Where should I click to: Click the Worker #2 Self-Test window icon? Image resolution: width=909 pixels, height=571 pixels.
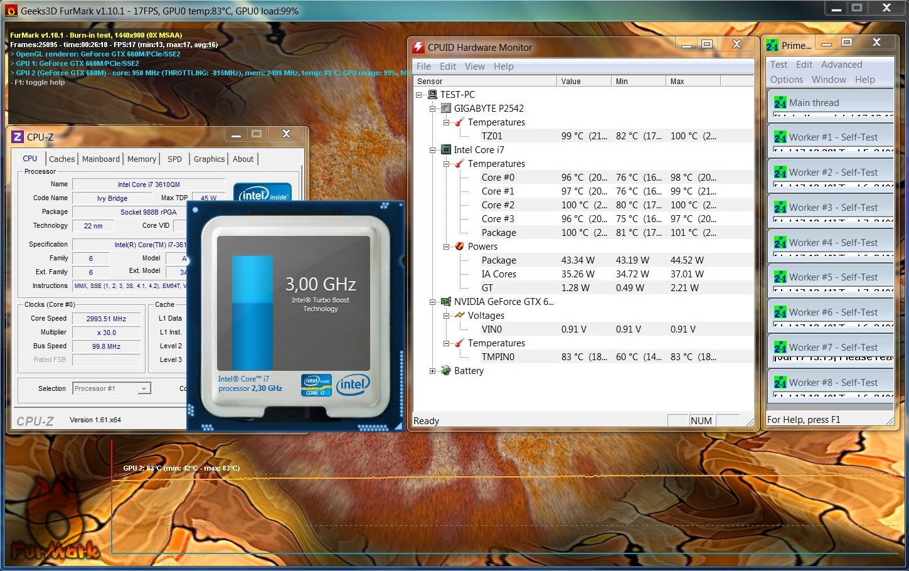(x=780, y=172)
